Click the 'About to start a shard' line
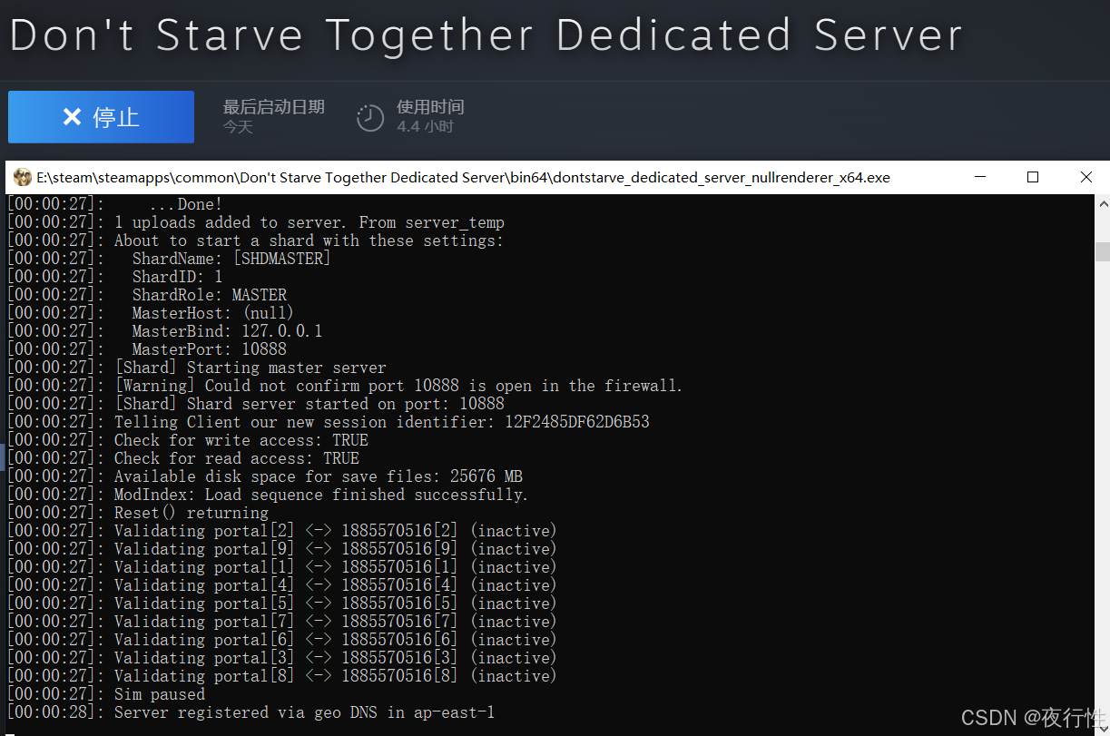 pyautogui.click(x=254, y=240)
